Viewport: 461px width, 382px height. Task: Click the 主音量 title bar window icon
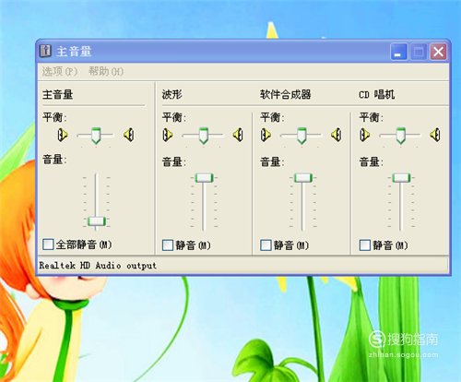(45, 51)
